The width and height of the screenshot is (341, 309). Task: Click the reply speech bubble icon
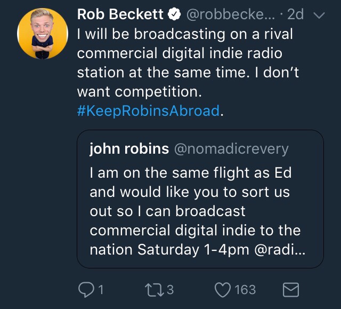point(86,289)
